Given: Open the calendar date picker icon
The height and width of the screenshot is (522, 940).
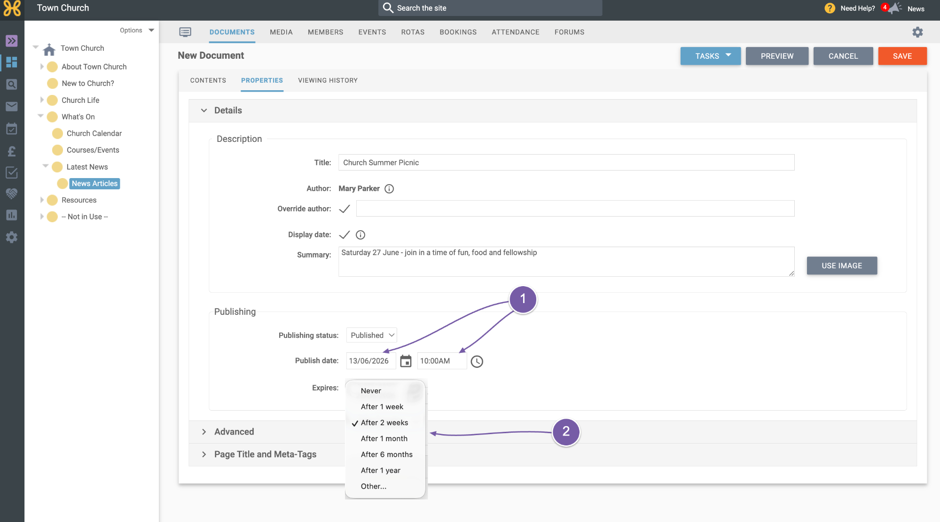Looking at the screenshot, I should (x=406, y=361).
